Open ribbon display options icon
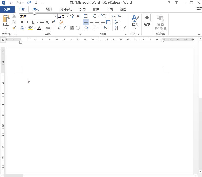The height and width of the screenshot is (177, 202). 176,3
